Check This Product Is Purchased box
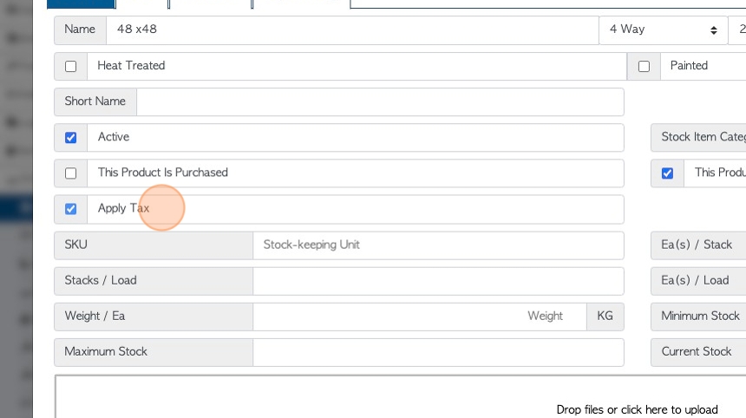 coord(70,173)
